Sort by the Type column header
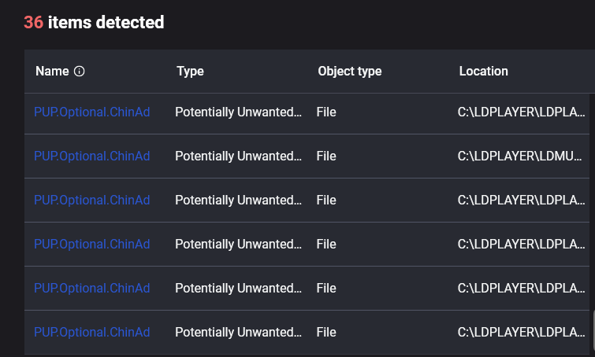 click(x=190, y=72)
